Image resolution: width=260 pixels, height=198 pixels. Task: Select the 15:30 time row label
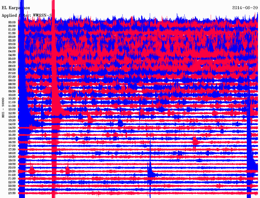(x=12, y=135)
